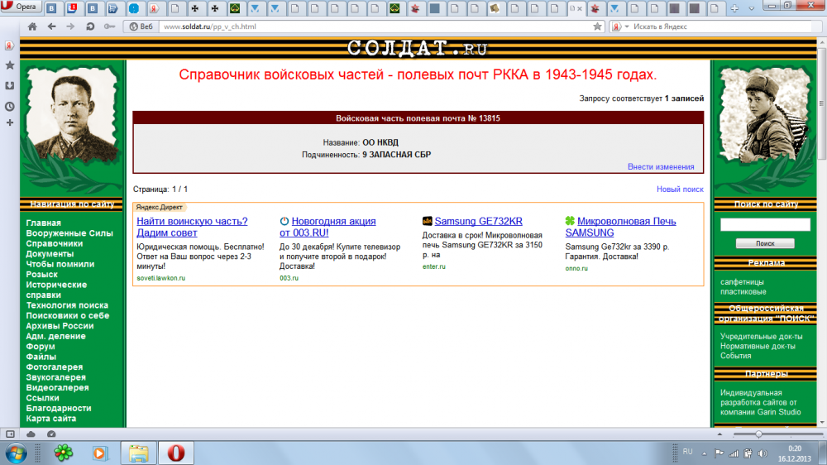
Task: Reload the current page
Action: [89, 26]
